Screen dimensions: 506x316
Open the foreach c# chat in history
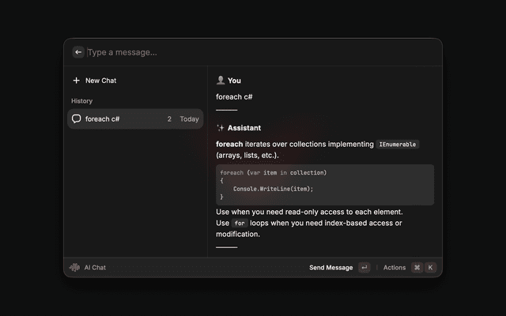[x=103, y=119]
